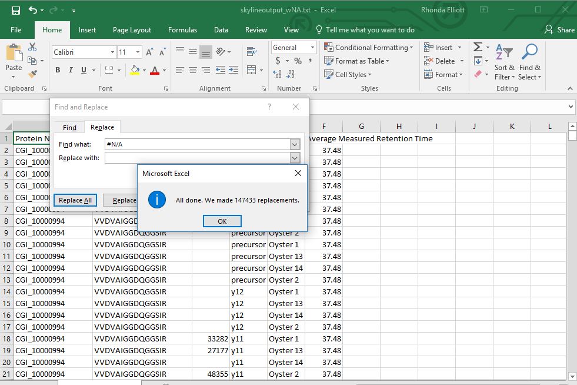This screenshot has width=577, height=385.
Task: Open the font size dropdown
Action: tap(138, 52)
